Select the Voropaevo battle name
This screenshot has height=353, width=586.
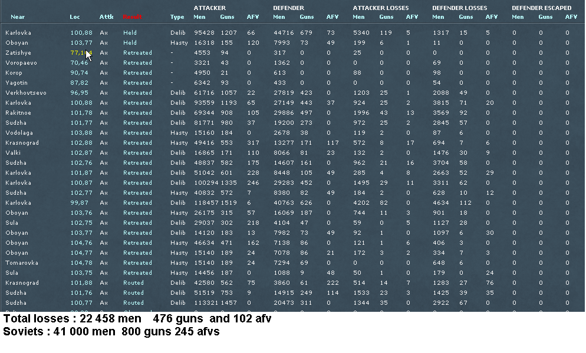(21, 63)
